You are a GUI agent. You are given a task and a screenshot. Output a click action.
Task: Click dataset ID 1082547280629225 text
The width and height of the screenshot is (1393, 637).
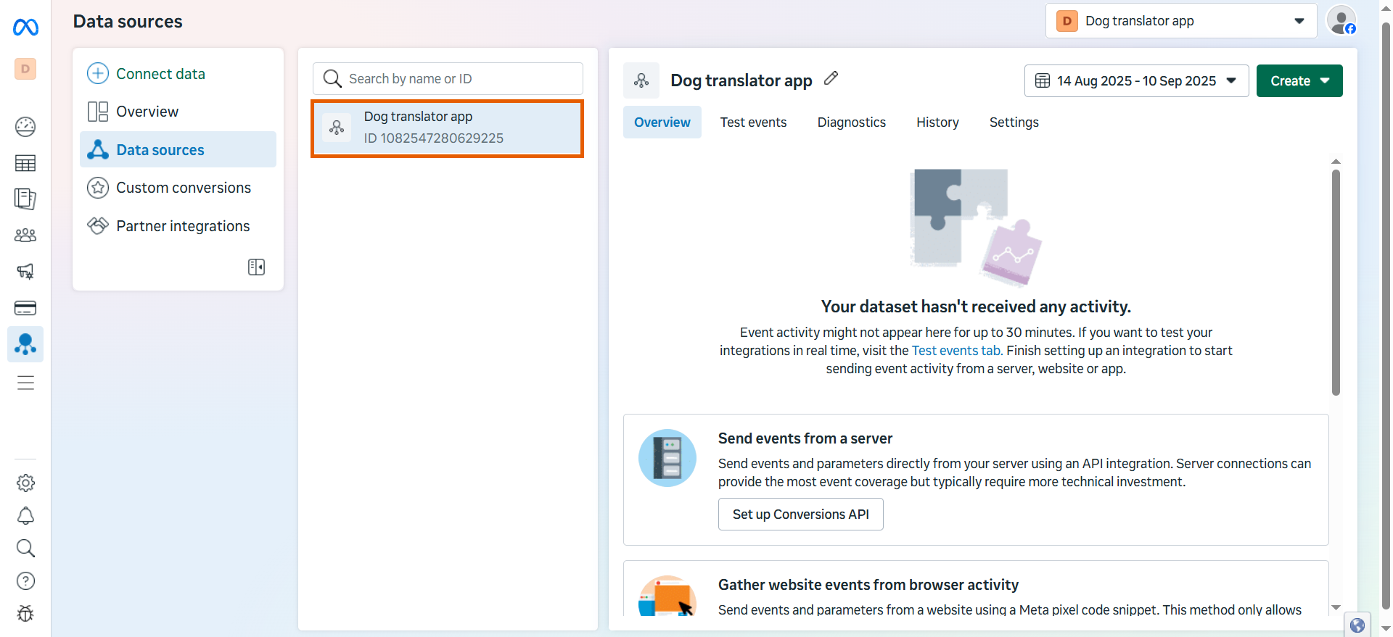click(x=434, y=138)
